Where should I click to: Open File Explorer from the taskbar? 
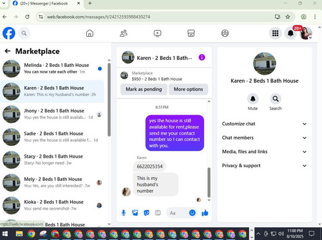(19, 234)
